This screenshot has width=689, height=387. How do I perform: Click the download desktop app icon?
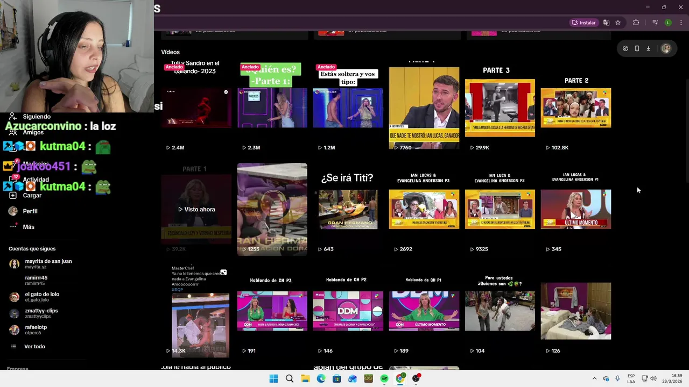point(649,48)
